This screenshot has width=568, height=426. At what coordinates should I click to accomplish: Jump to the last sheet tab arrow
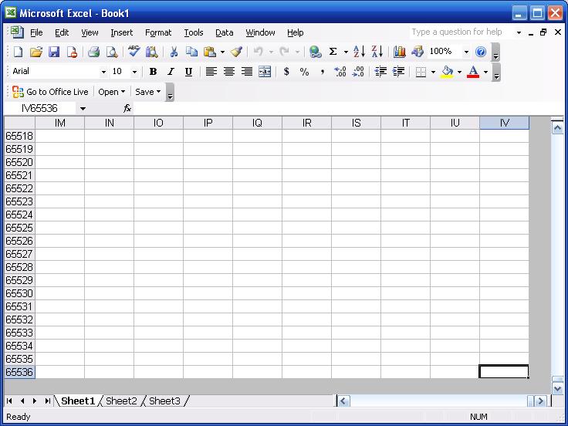[x=47, y=401]
